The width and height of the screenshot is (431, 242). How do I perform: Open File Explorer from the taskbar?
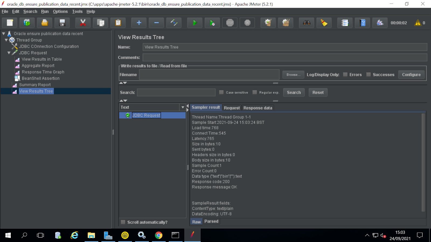click(91, 235)
